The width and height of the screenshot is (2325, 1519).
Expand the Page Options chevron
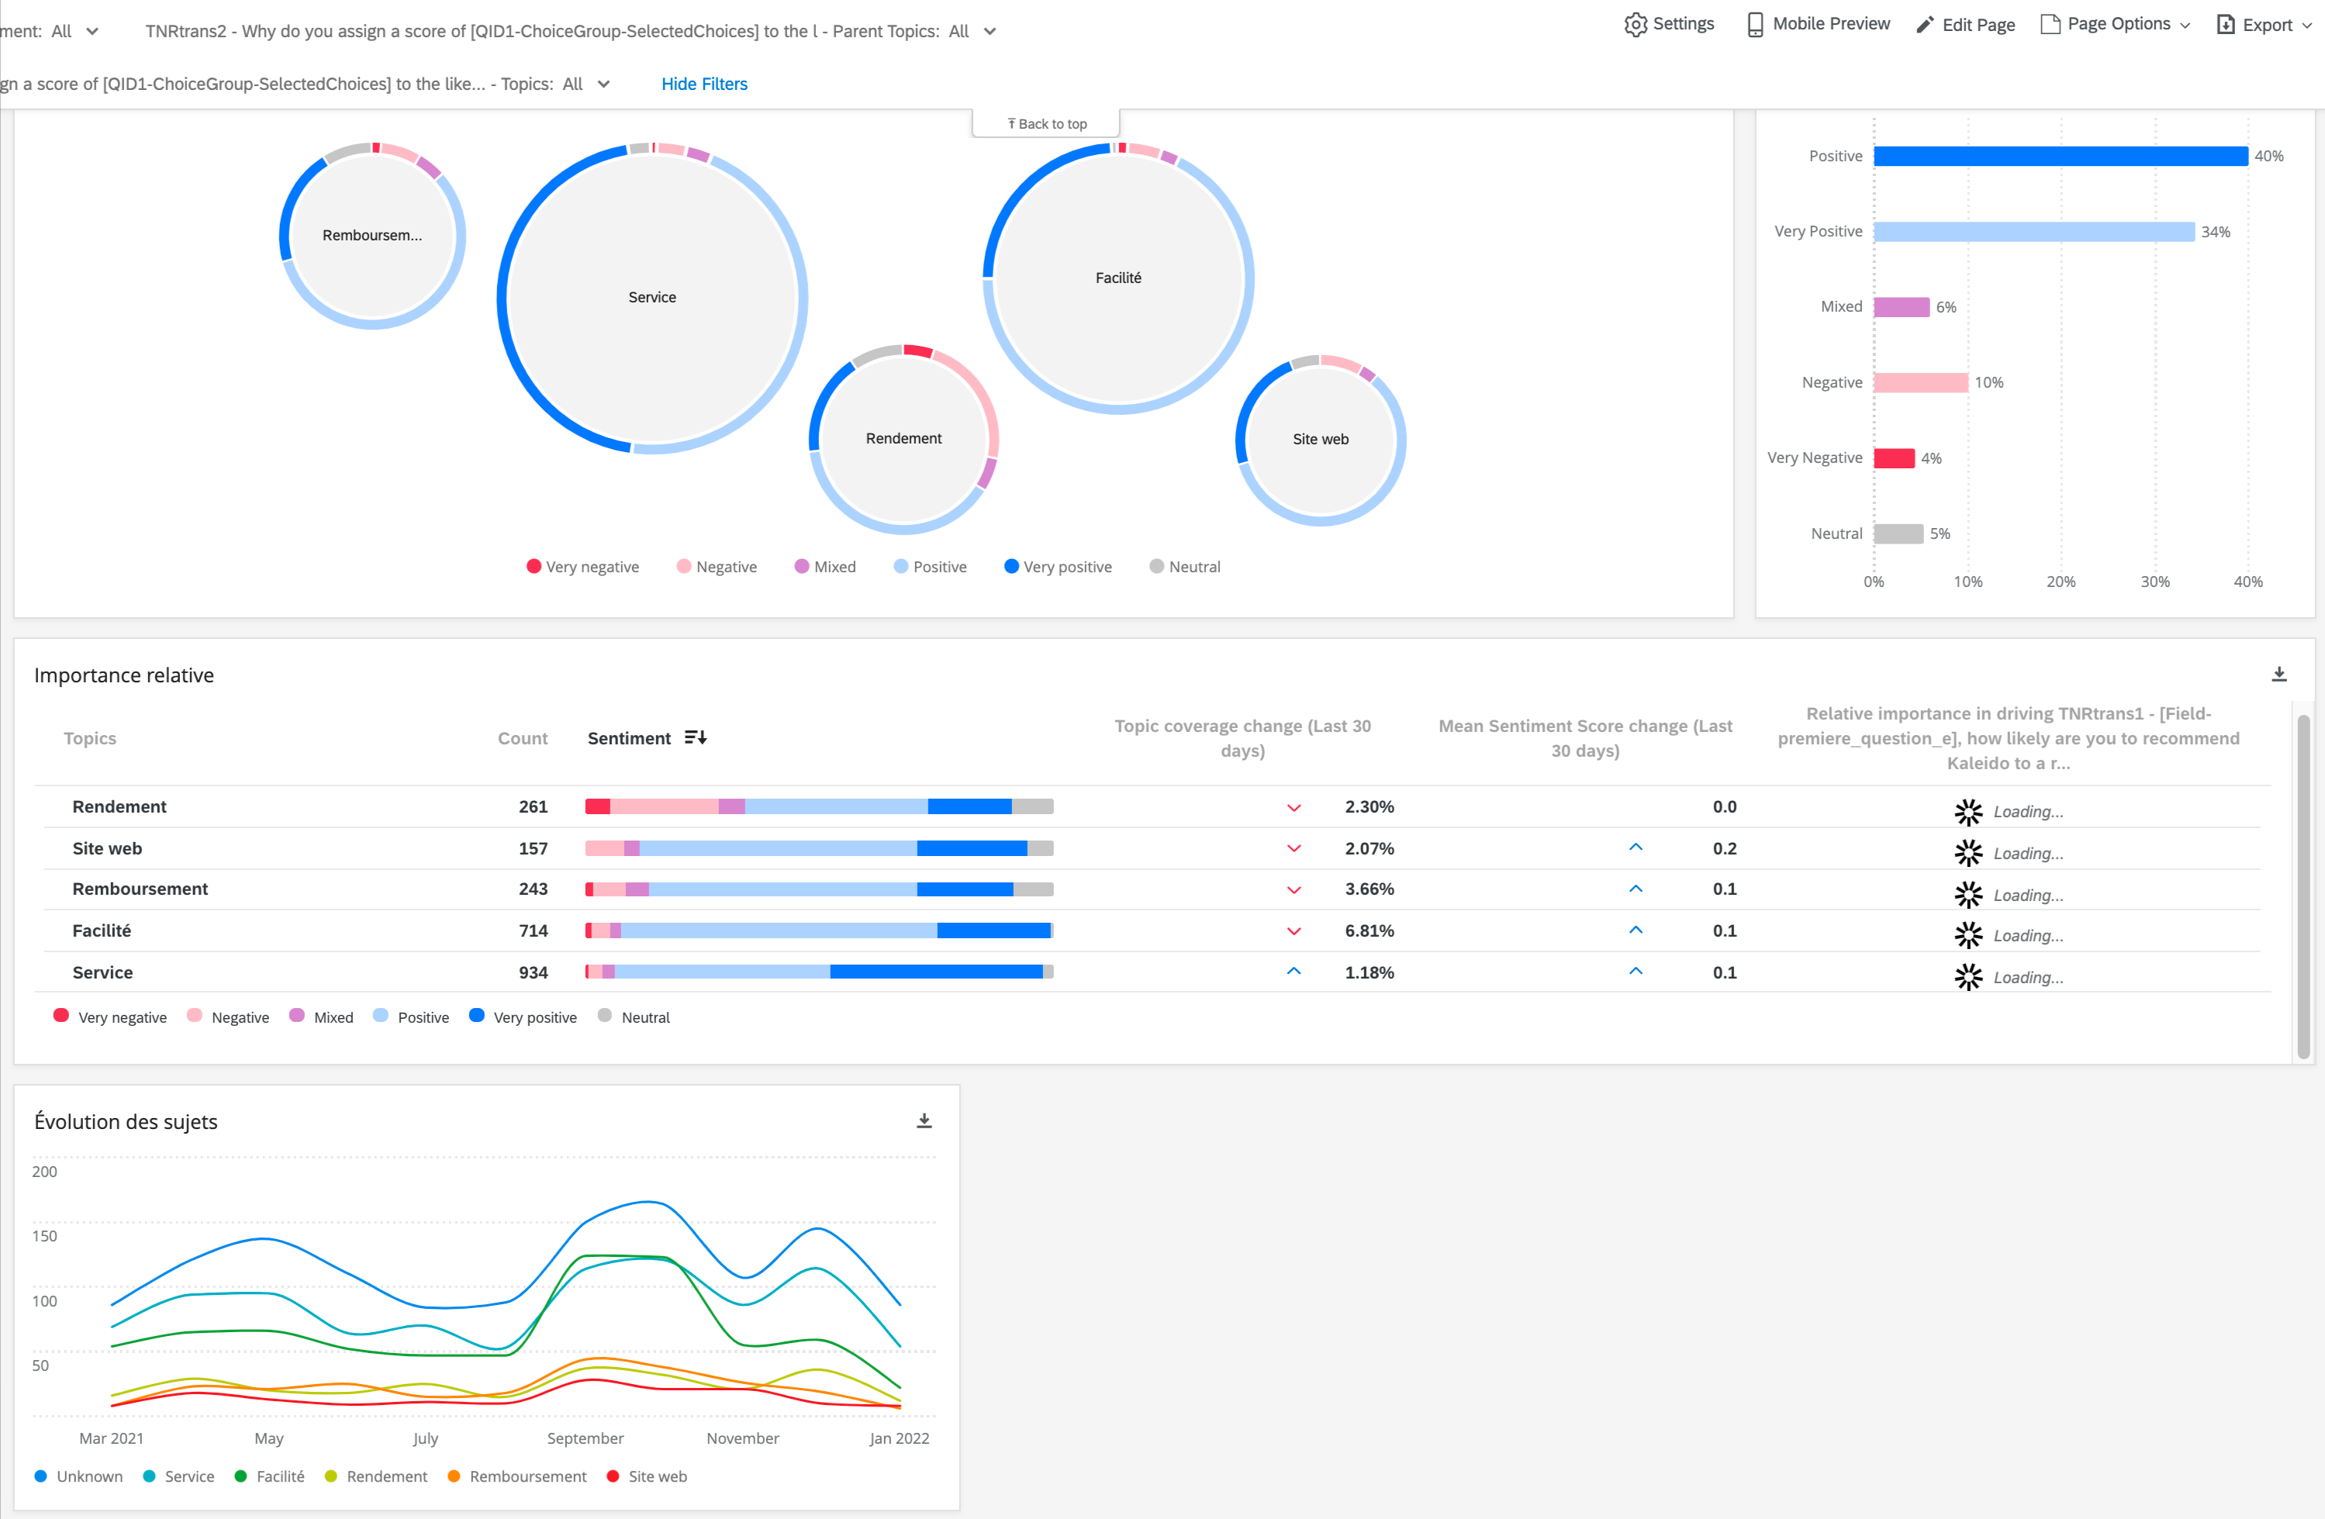pos(2185,26)
